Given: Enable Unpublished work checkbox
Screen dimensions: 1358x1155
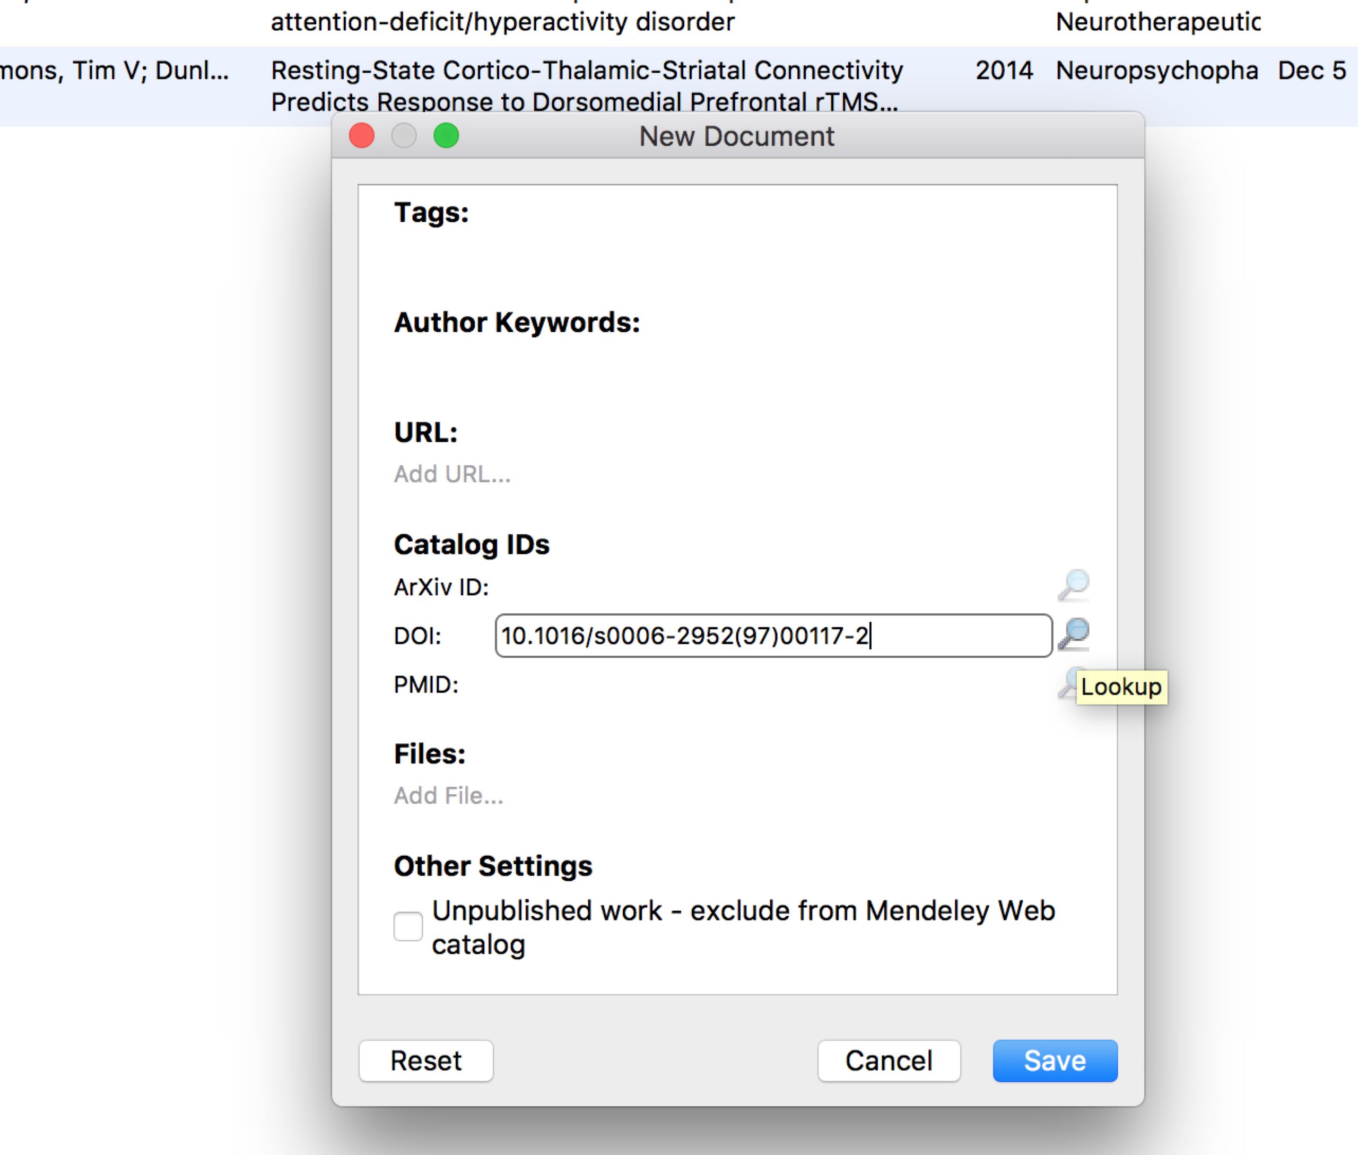Looking at the screenshot, I should tap(408, 926).
